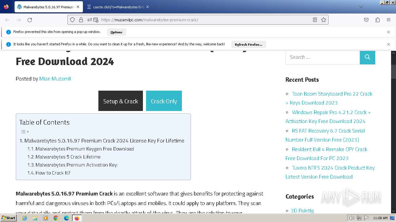Open the Extensions puzzle icon
Screen dimensions: 396x222
(377, 20)
